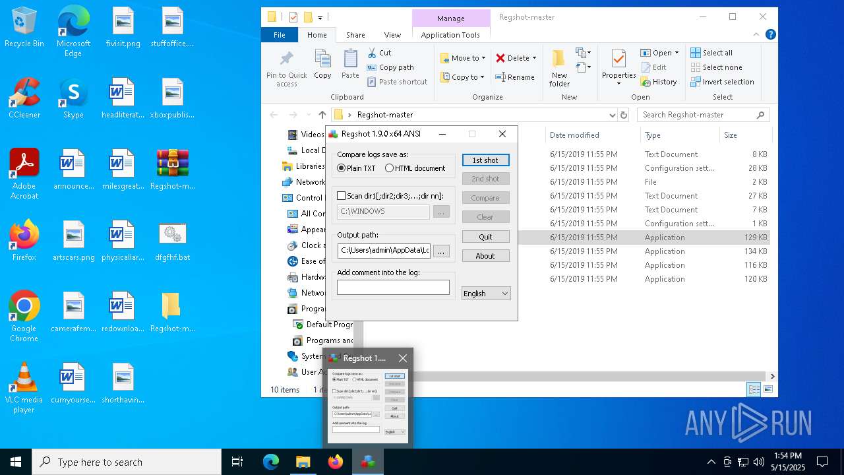The height and width of the screenshot is (475, 844).
Task: Open the File menu in Explorer
Action: click(280, 35)
